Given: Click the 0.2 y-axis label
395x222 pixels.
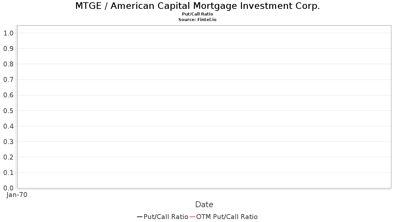Looking at the screenshot, I should [8, 157].
